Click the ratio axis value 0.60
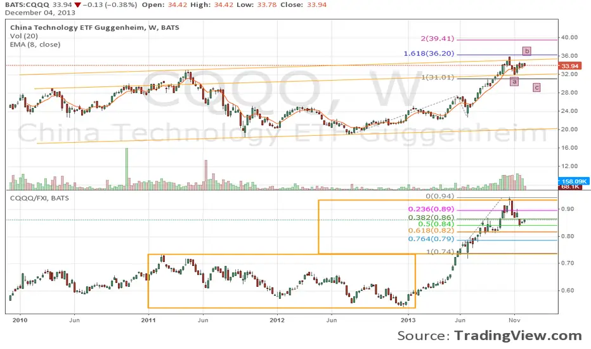Viewport: 591px width, 349px height. (x=568, y=291)
